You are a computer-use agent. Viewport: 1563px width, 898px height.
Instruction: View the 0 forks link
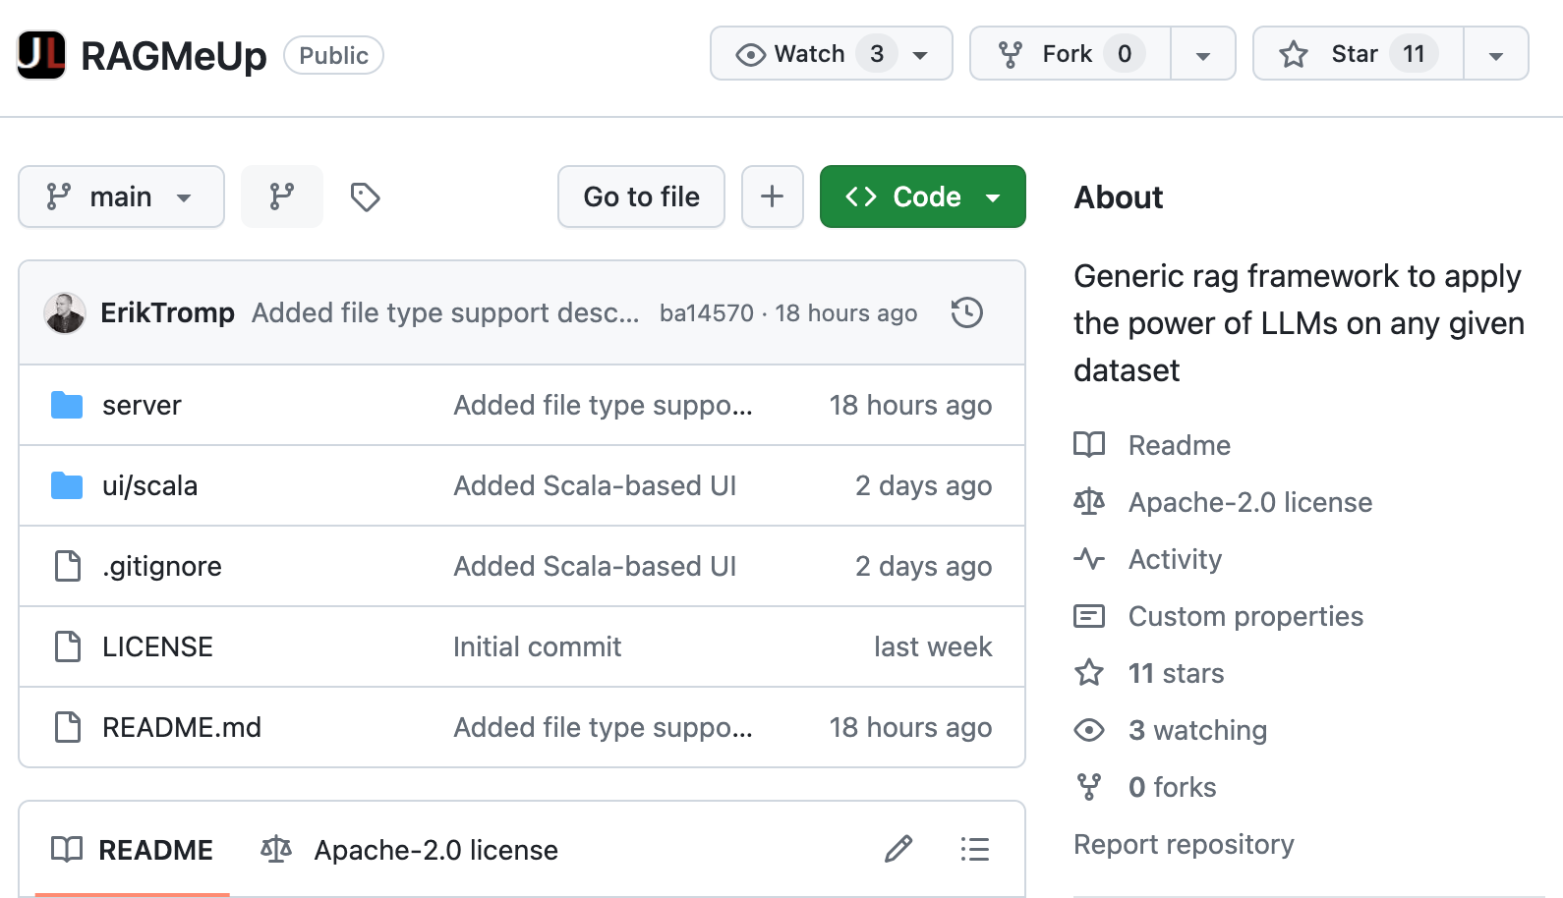pyautogui.click(x=1172, y=787)
